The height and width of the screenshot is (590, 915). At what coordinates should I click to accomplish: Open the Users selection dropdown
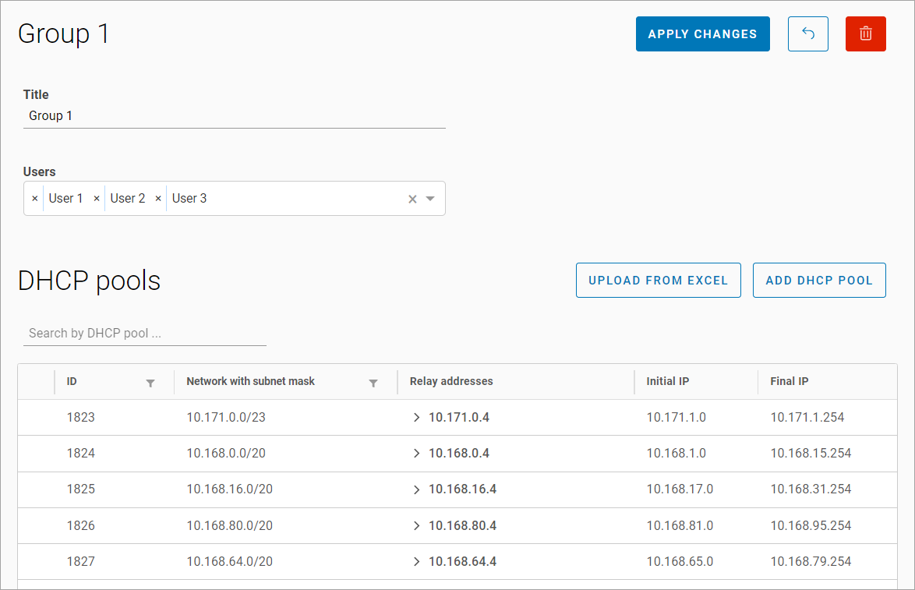[429, 199]
